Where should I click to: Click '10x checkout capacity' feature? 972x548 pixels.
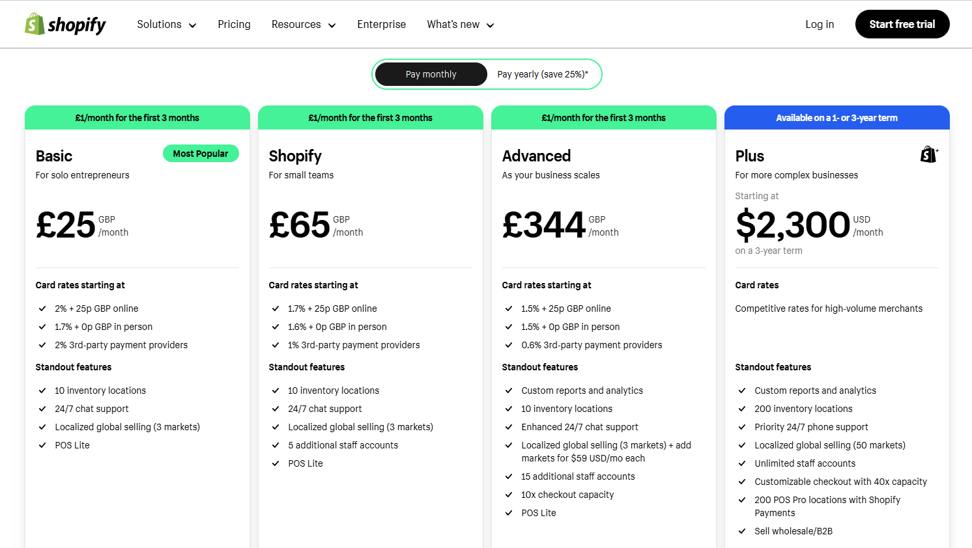[x=567, y=495]
